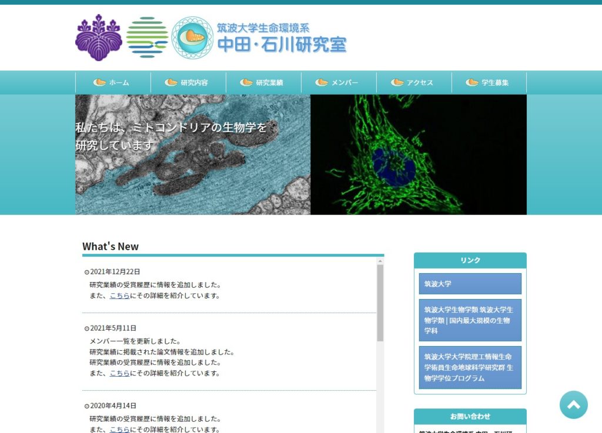Click the mitochondria icon beside ホーム
Image resolution: width=602 pixels, height=433 pixels.
(100, 82)
